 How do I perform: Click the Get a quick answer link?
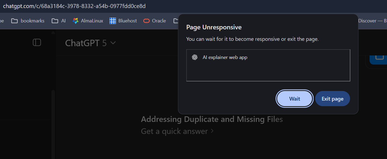(177, 131)
